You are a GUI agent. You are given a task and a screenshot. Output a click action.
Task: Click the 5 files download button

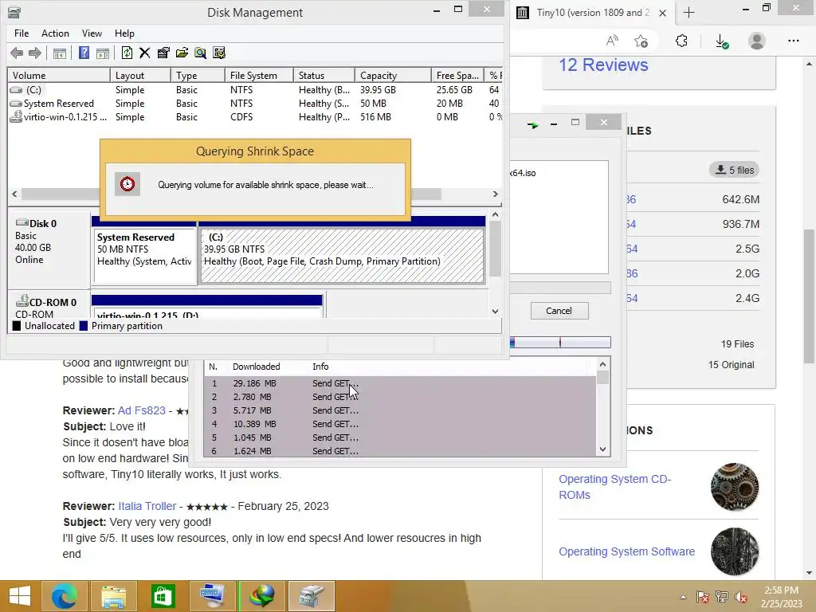(734, 171)
